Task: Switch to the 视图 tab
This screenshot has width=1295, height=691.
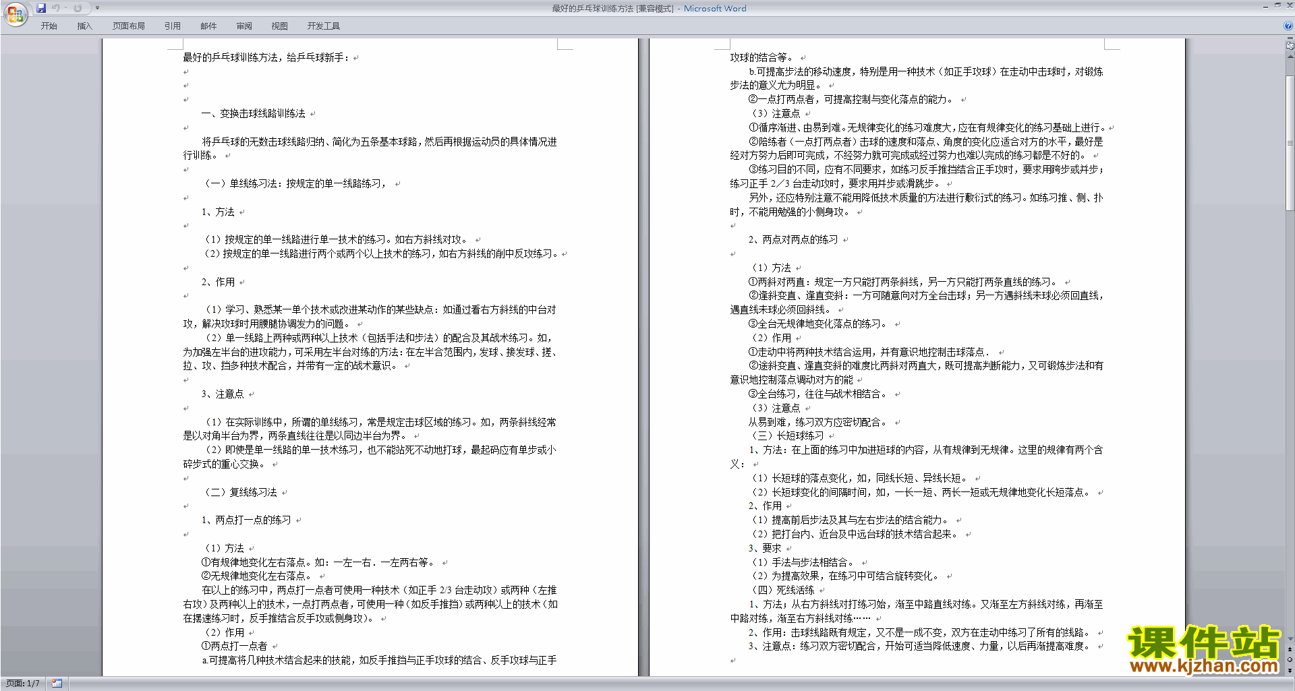Action: [x=280, y=26]
